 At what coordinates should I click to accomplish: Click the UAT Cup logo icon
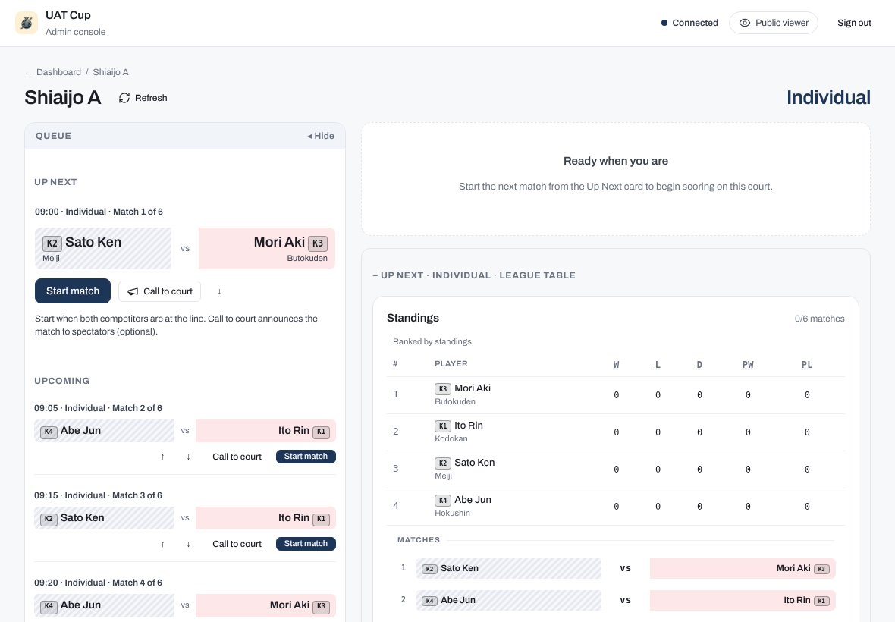[x=27, y=23]
